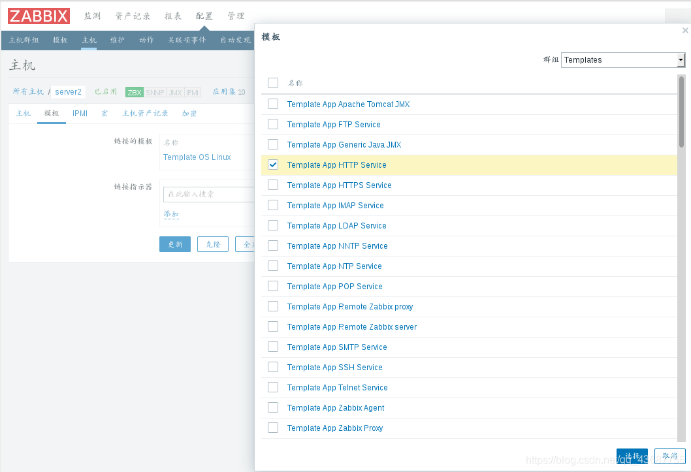691x472 pixels.
Task: Switch to the 宏 host settings tab
Action: coord(104,114)
